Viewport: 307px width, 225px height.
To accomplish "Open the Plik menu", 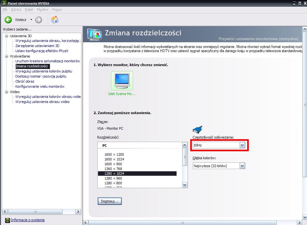I will tap(5, 10).
